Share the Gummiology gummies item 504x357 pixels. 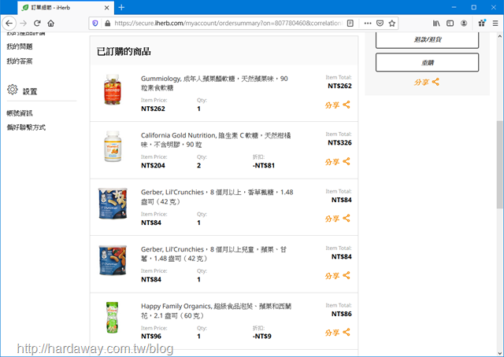coord(338,105)
